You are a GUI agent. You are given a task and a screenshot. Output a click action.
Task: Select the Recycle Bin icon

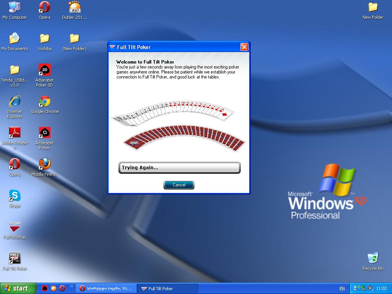(x=373, y=261)
